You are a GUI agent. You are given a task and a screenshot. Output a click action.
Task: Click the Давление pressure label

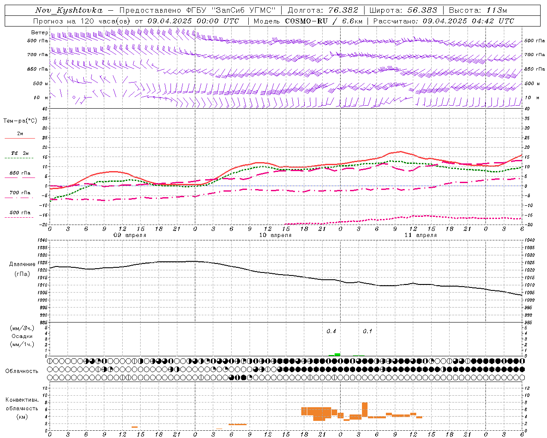coord(22,264)
